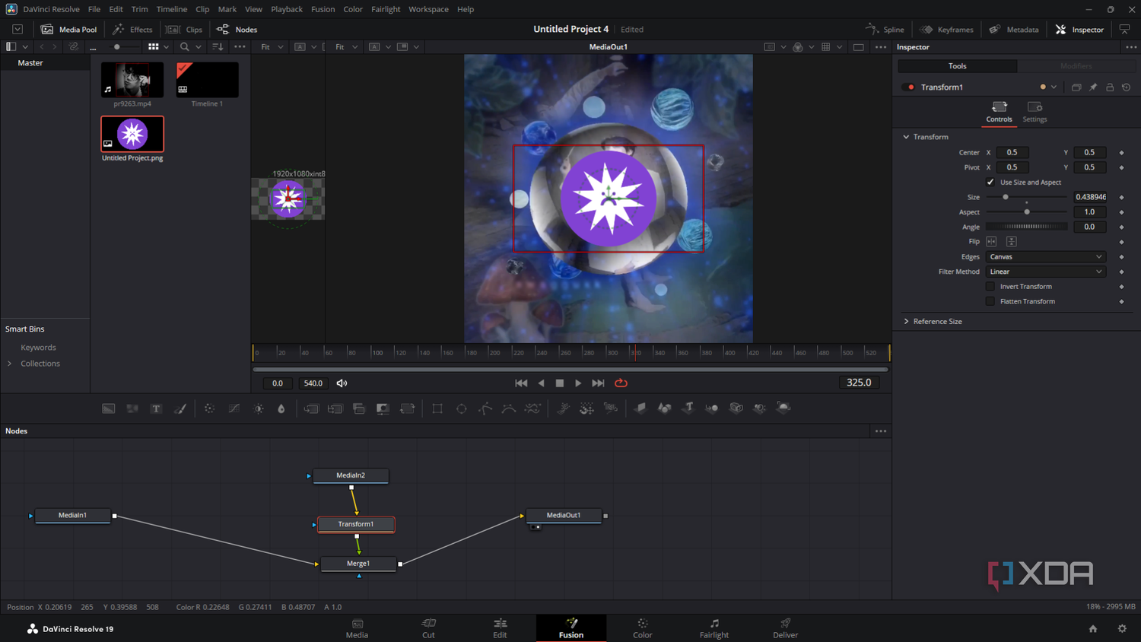Toggle the Spline panel
This screenshot has height=642, width=1141.
coord(885,30)
